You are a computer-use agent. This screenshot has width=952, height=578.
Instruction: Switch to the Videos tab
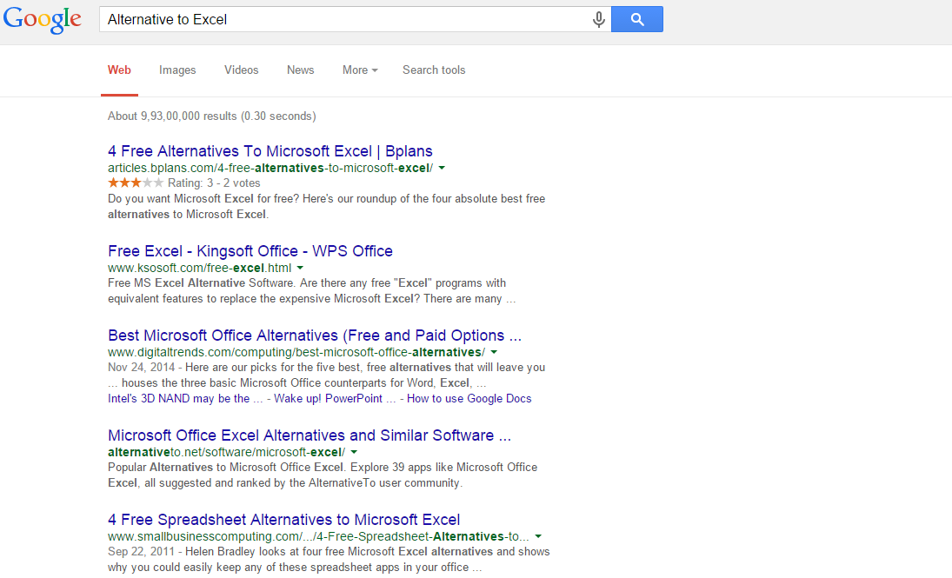pyautogui.click(x=241, y=70)
